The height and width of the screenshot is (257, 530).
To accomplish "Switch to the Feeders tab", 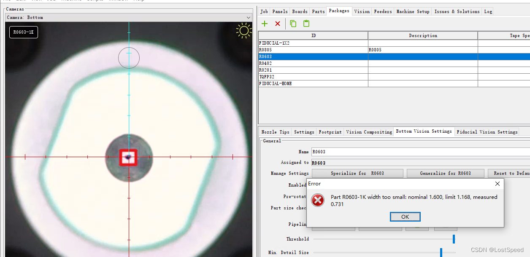I will pos(383,11).
